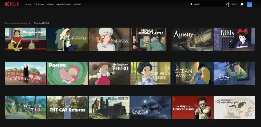
Task: Switch to the KIDS profile link
Action: click(234, 4)
